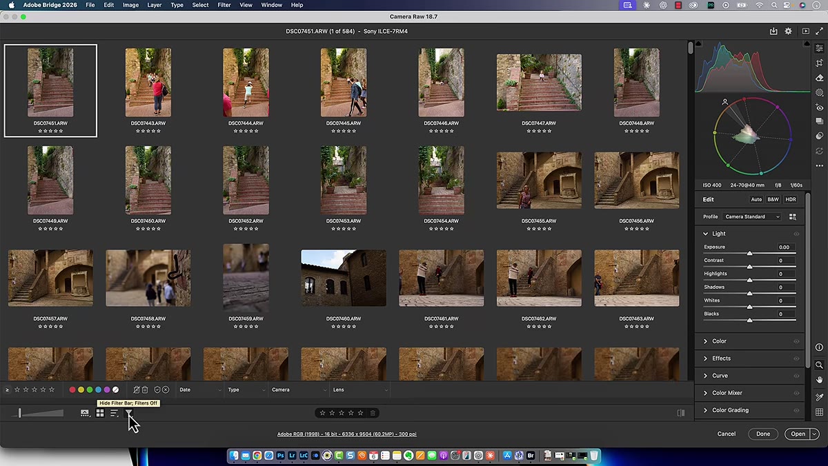Collapse the Light panel

coord(705,234)
